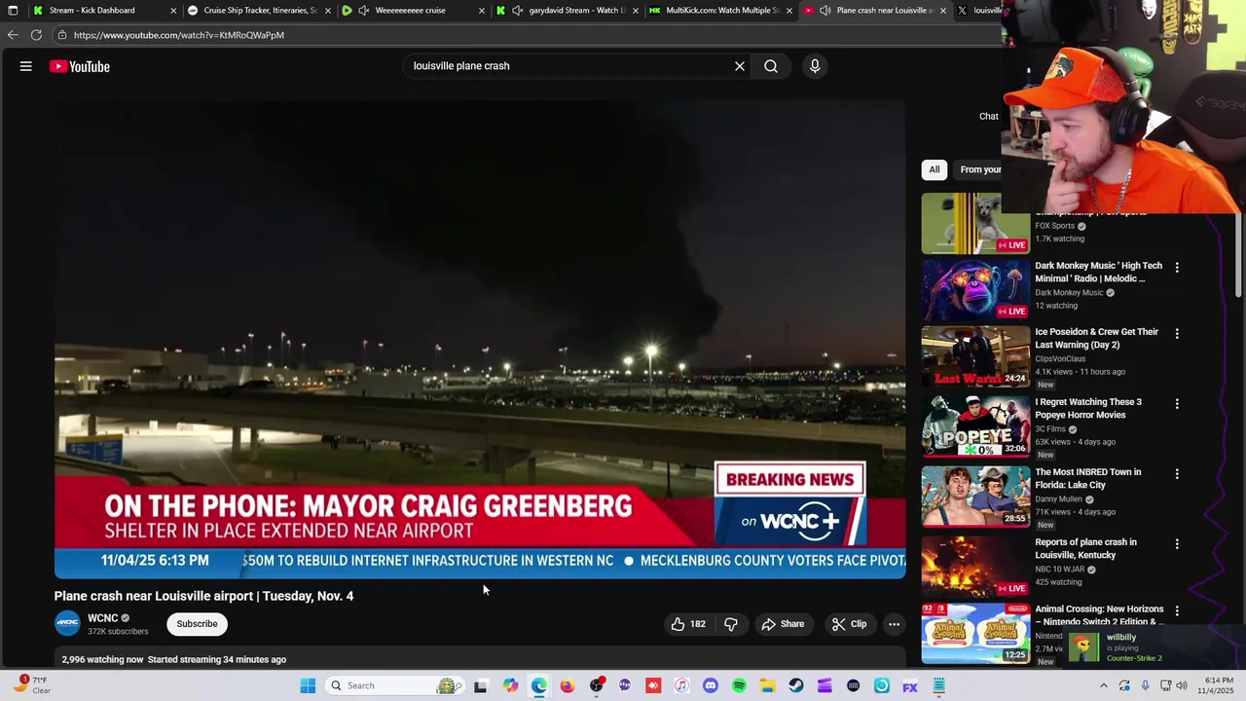Click the main video player
1246x701 pixels.
coord(480,339)
